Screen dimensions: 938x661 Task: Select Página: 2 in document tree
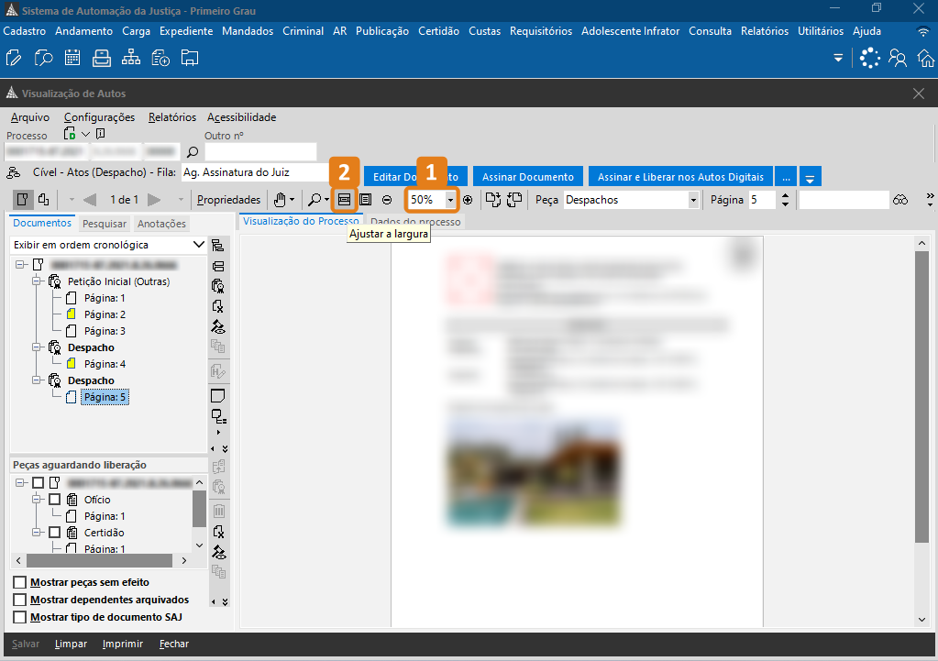105,314
